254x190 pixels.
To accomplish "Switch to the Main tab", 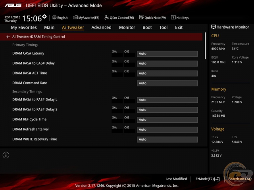I will click(49, 27).
